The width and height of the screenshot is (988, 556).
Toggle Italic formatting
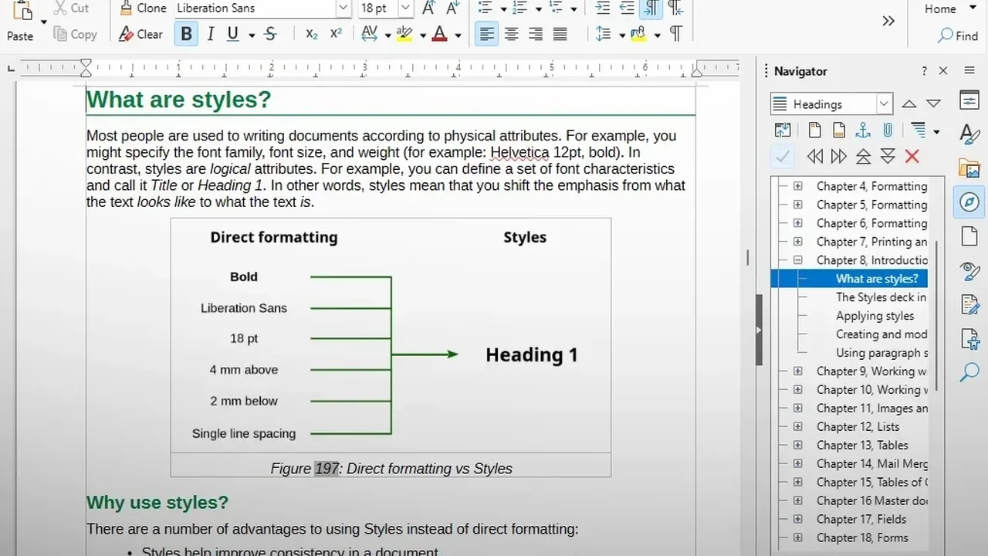[210, 34]
